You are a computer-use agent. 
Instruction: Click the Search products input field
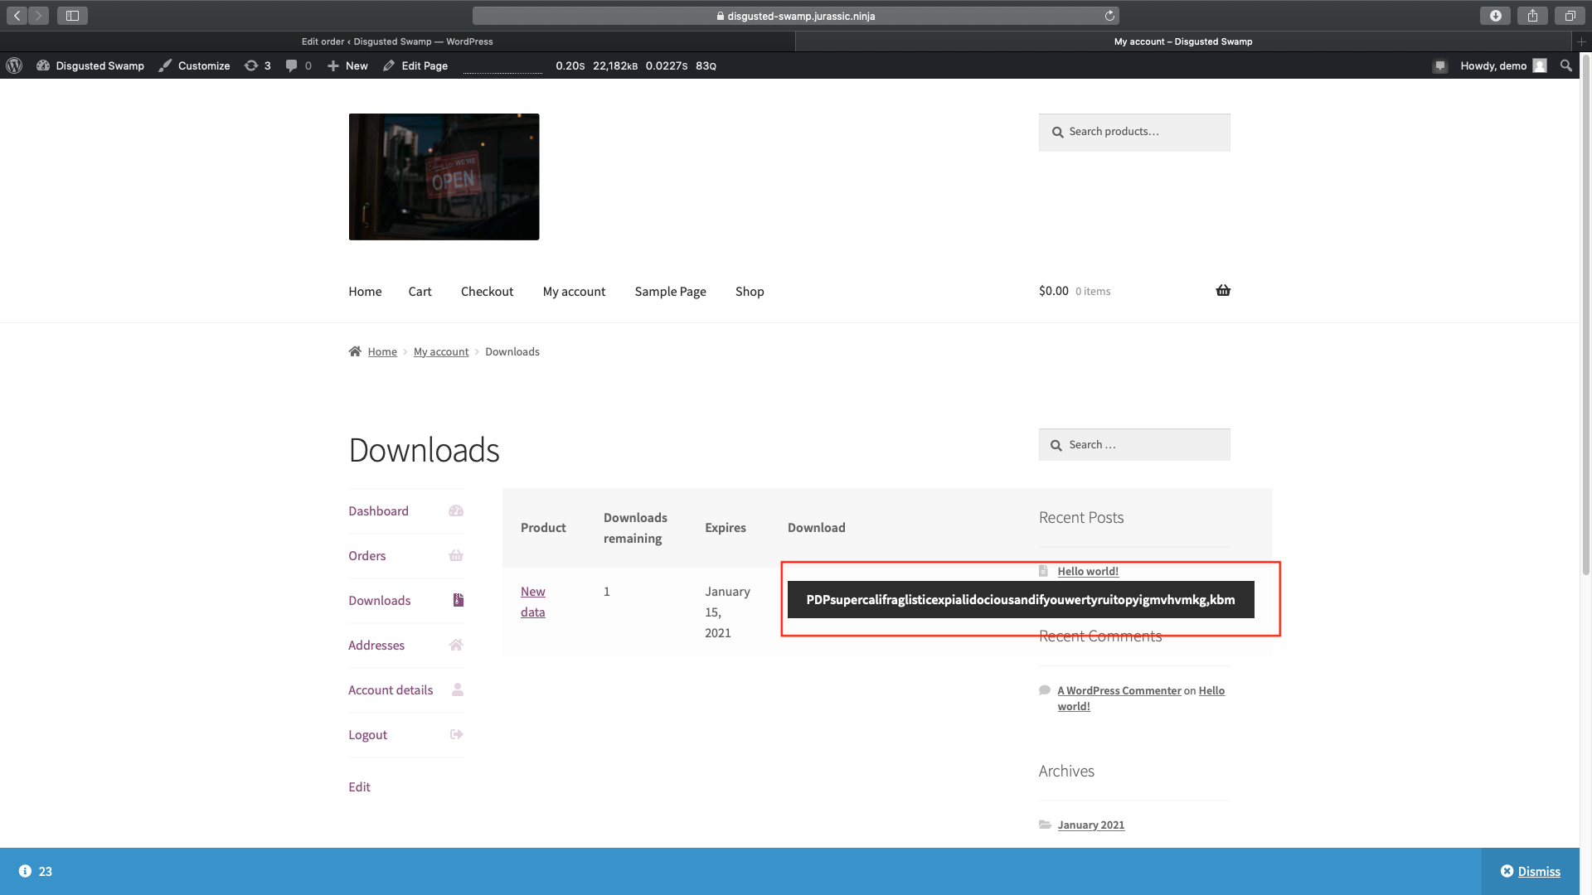pos(1134,132)
